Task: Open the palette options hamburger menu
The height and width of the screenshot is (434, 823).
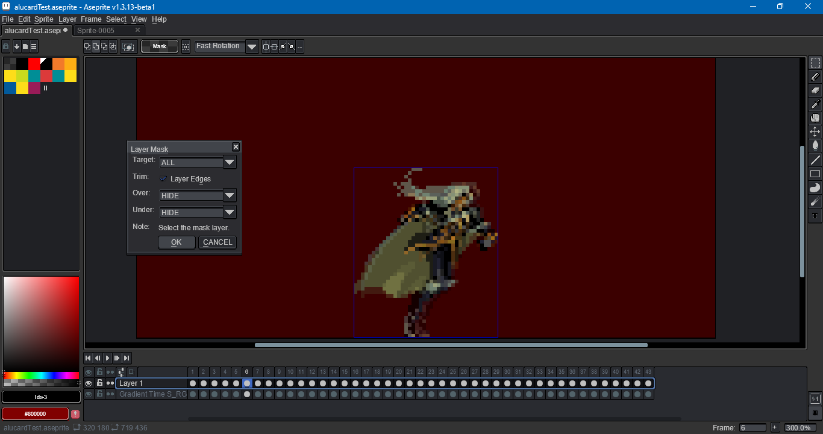Action: (34, 46)
